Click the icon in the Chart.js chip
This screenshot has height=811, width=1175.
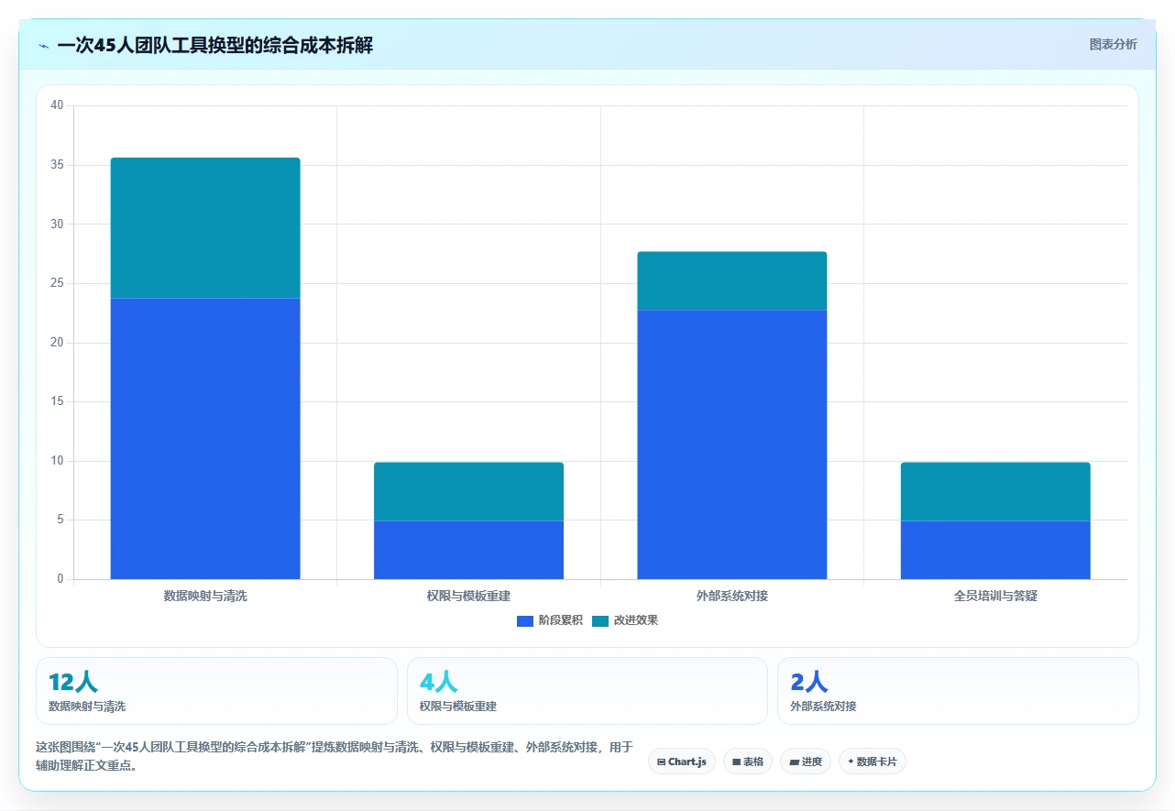click(x=661, y=762)
